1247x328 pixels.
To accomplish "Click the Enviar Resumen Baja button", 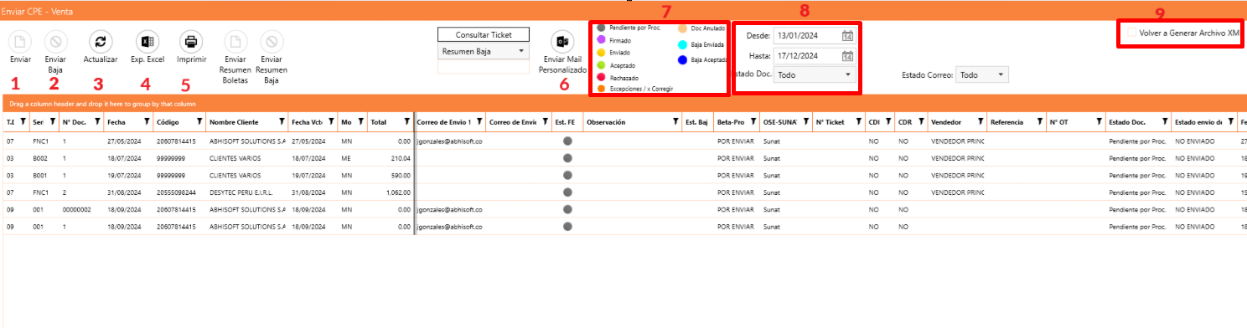I will point(271,41).
